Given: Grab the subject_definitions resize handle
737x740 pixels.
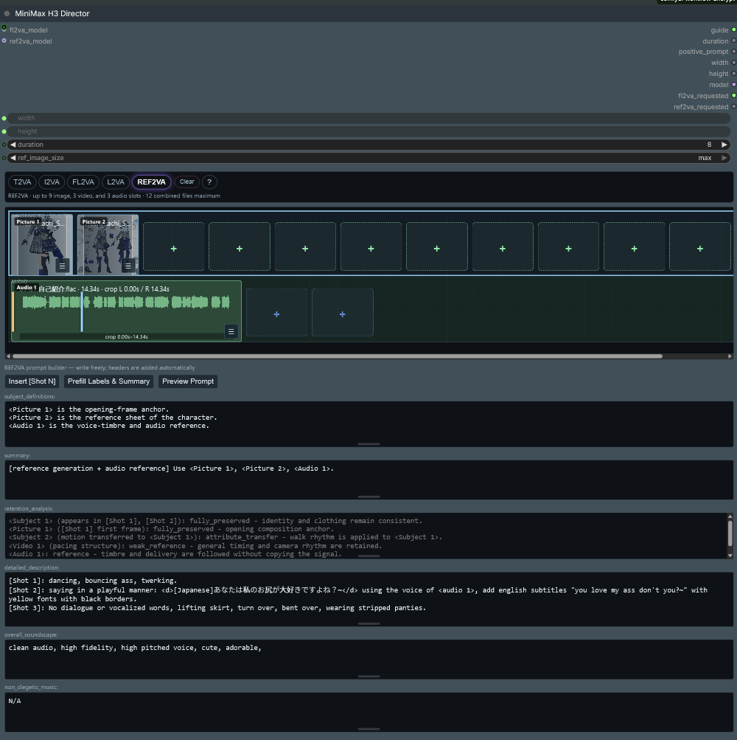Looking at the screenshot, I should pos(368,444).
